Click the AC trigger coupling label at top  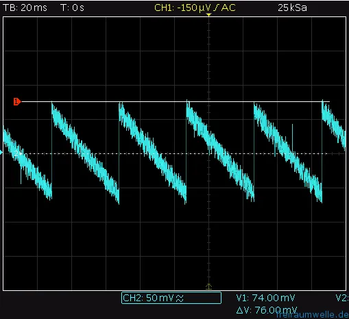tap(228, 8)
